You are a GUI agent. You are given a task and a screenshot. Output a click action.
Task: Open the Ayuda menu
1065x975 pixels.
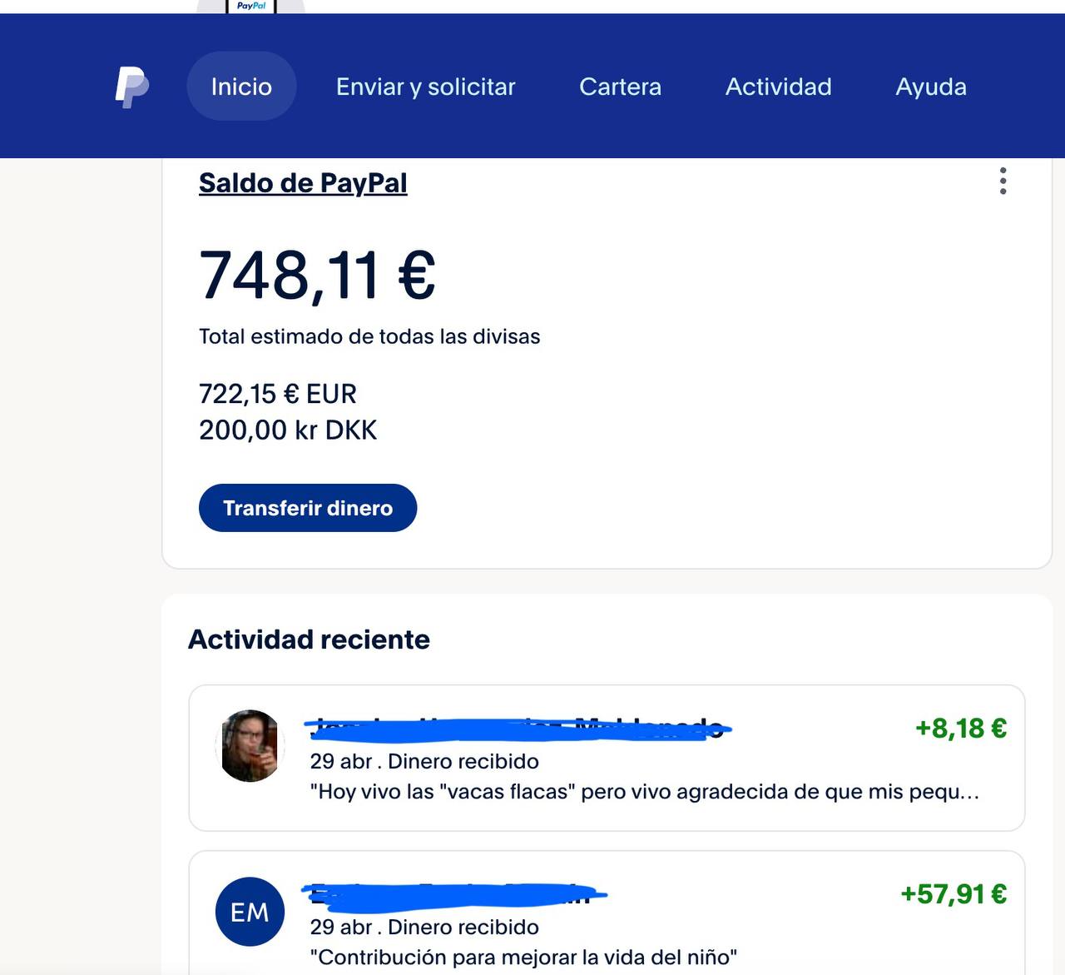pos(931,87)
